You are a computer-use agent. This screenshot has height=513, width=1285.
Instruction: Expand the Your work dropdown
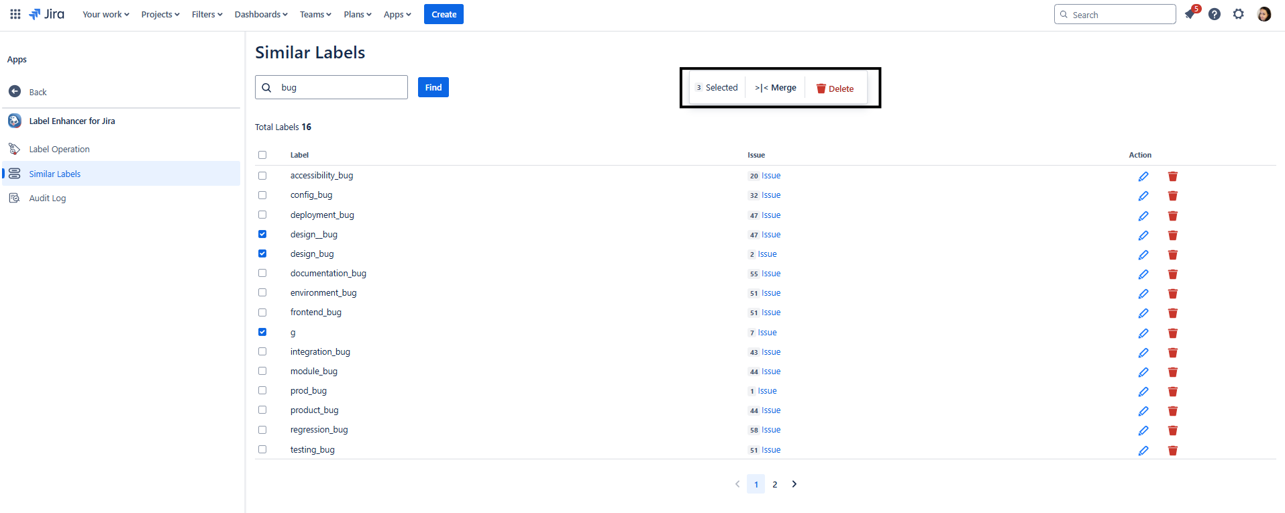click(x=106, y=14)
